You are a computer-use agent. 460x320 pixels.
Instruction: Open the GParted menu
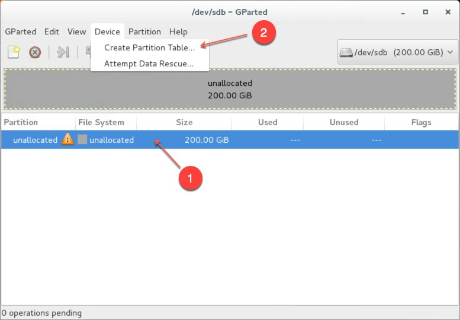(x=21, y=32)
